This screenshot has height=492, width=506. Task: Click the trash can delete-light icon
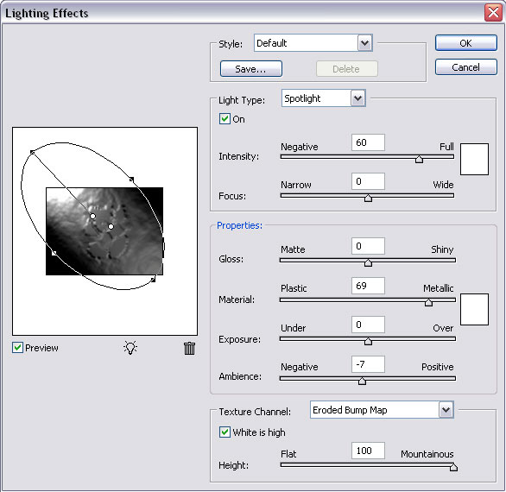(189, 348)
